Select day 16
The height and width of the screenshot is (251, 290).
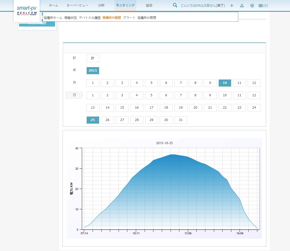point(137,108)
